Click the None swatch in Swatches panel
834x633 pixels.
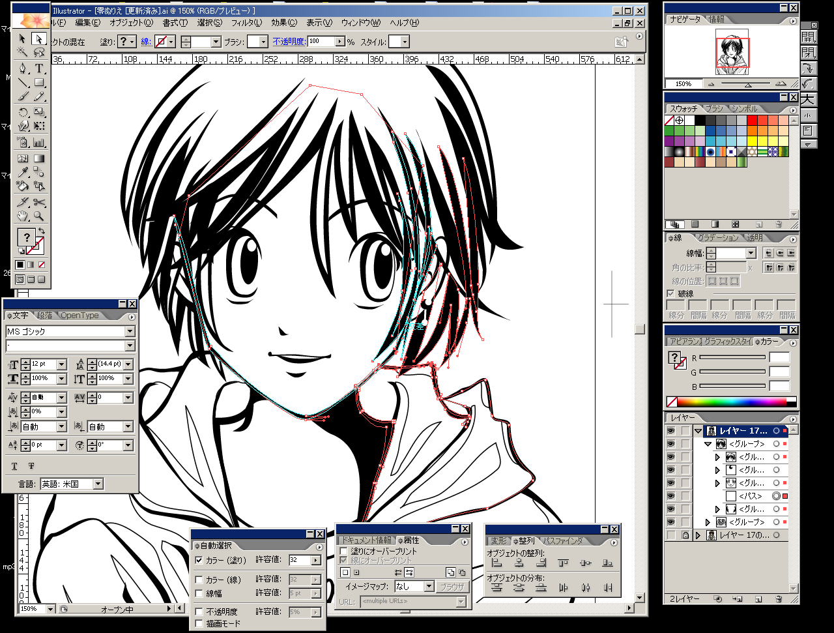pyautogui.click(x=669, y=121)
